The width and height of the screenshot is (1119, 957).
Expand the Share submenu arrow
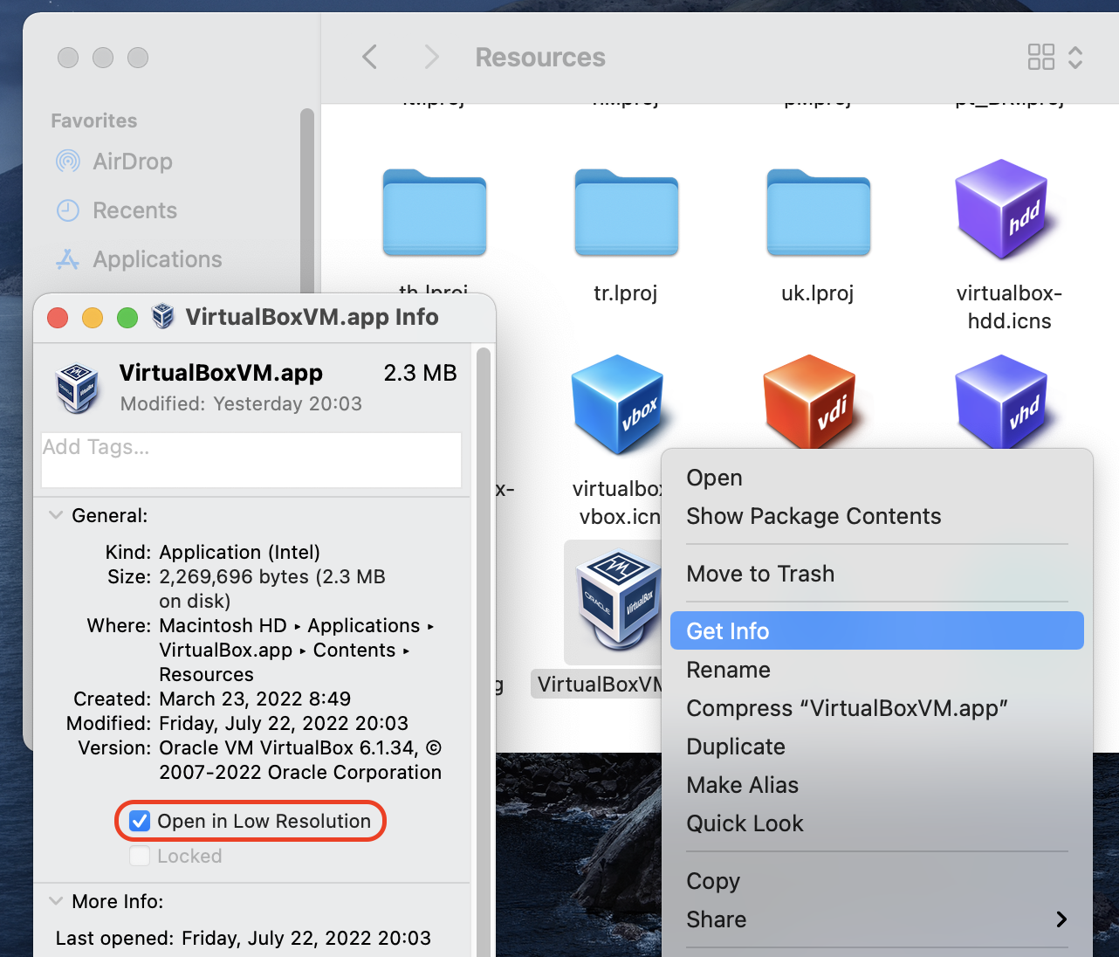click(1061, 919)
